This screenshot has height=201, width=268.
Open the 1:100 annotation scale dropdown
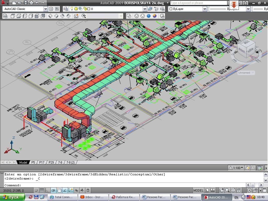[236, 168]
